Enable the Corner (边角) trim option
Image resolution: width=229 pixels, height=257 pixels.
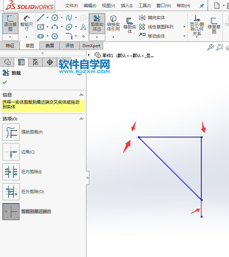click(x=11, y=152)
